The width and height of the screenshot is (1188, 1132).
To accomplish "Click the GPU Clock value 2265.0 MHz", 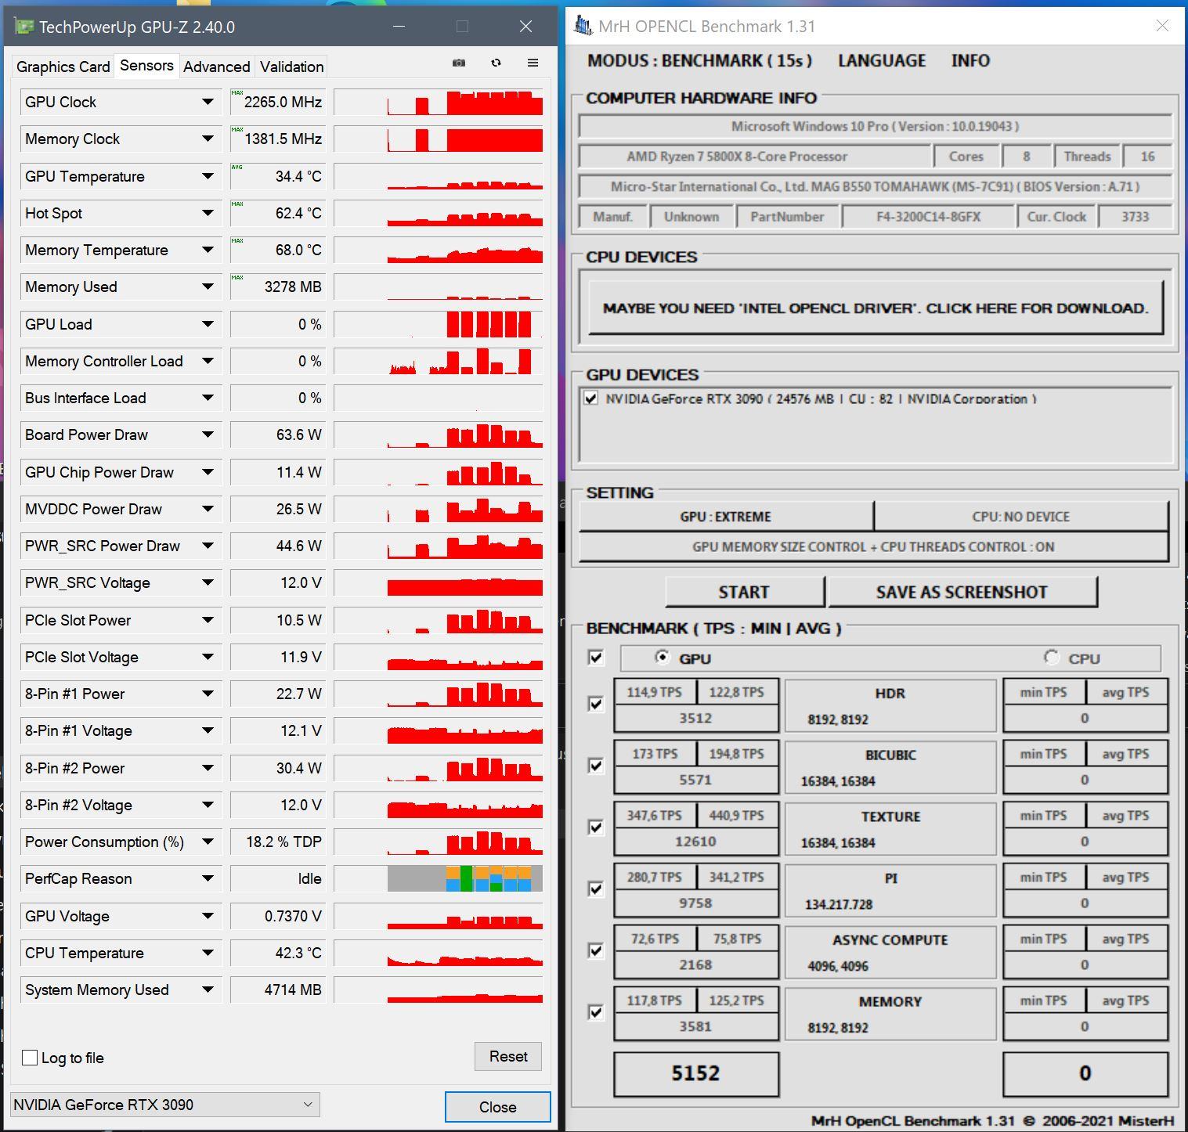I will [x=277, y=102].
